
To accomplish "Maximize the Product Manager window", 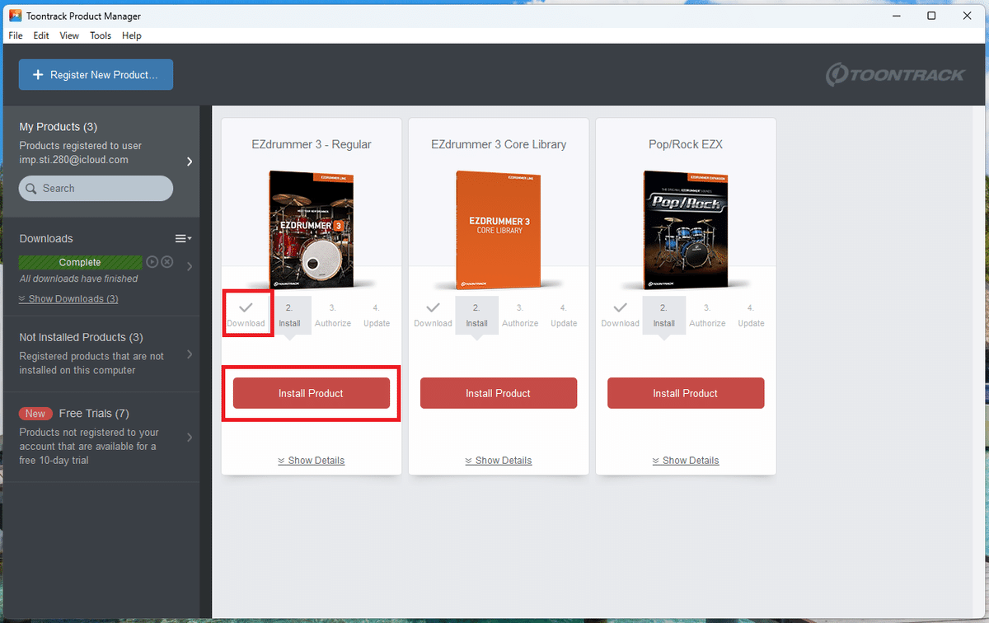I will [931, 16].
